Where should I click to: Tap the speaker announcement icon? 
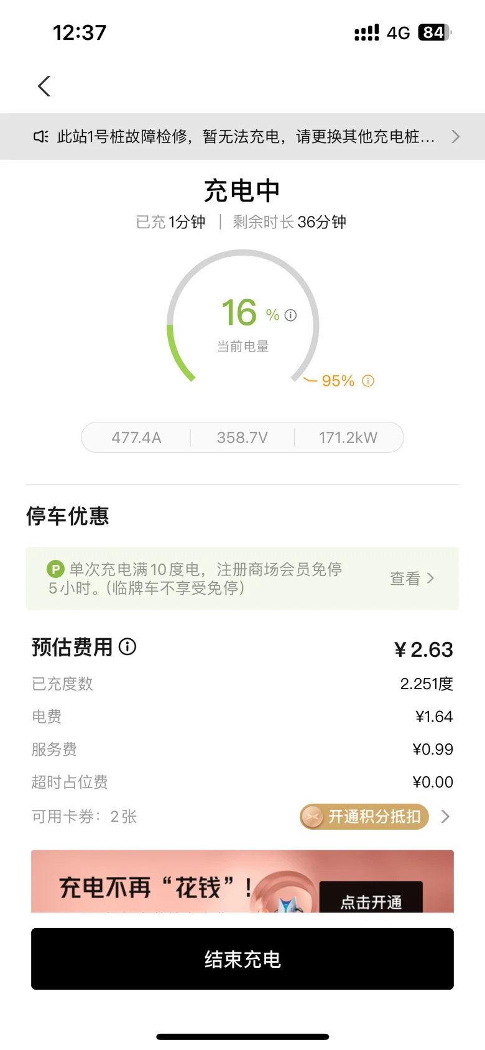pyautogui.click(x=40, y=136)
